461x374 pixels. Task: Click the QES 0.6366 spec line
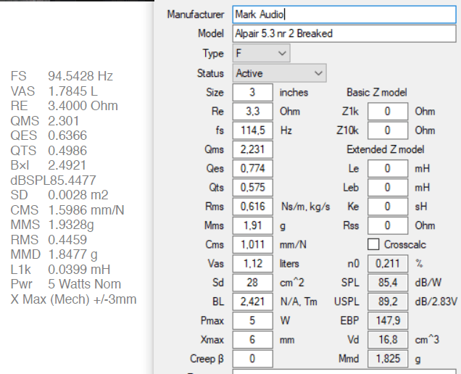click(49, 136)
